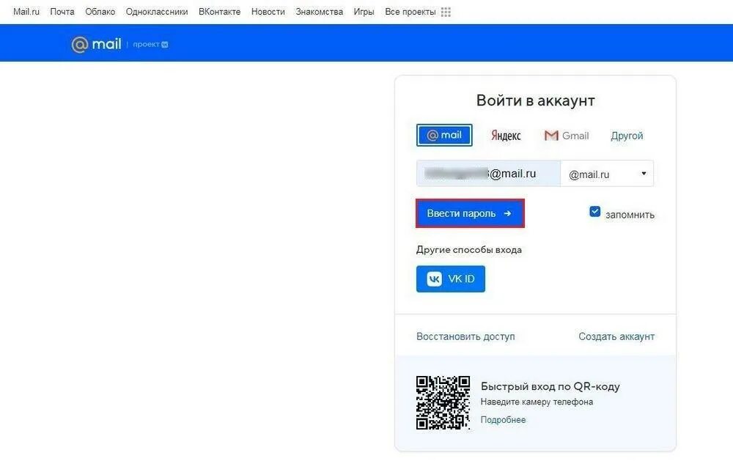733x461 pixels.
Task: Choose the Другой provider option
Action: click(x=627, y=136)
